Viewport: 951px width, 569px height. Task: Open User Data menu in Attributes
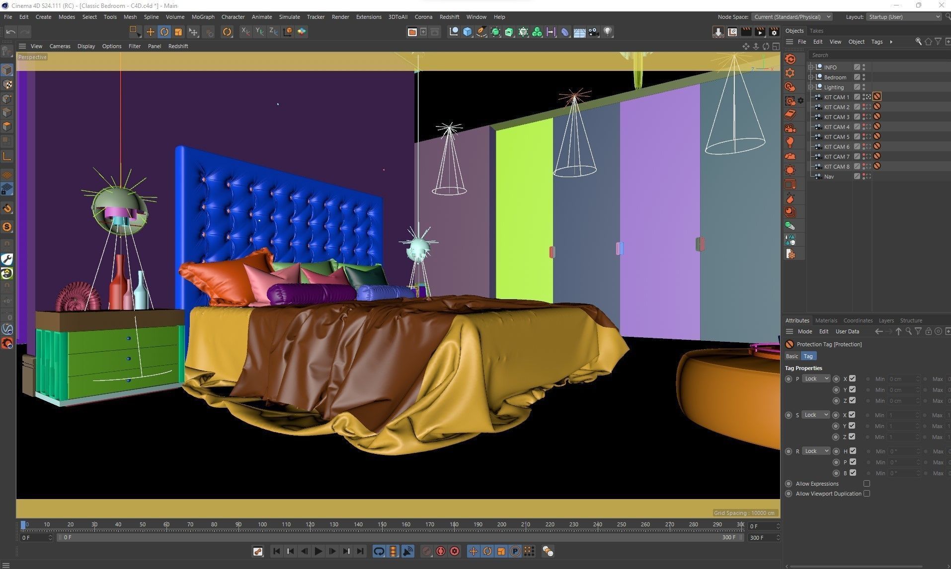(x=847, y=331)
